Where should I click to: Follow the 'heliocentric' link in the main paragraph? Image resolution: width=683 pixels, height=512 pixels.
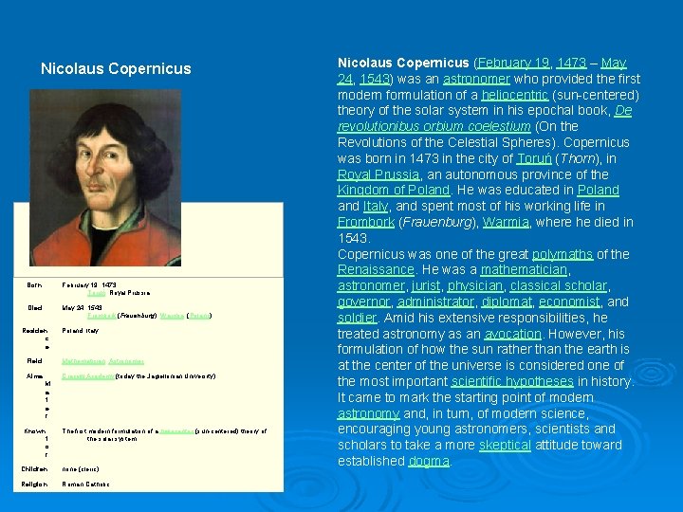[515, 95]
